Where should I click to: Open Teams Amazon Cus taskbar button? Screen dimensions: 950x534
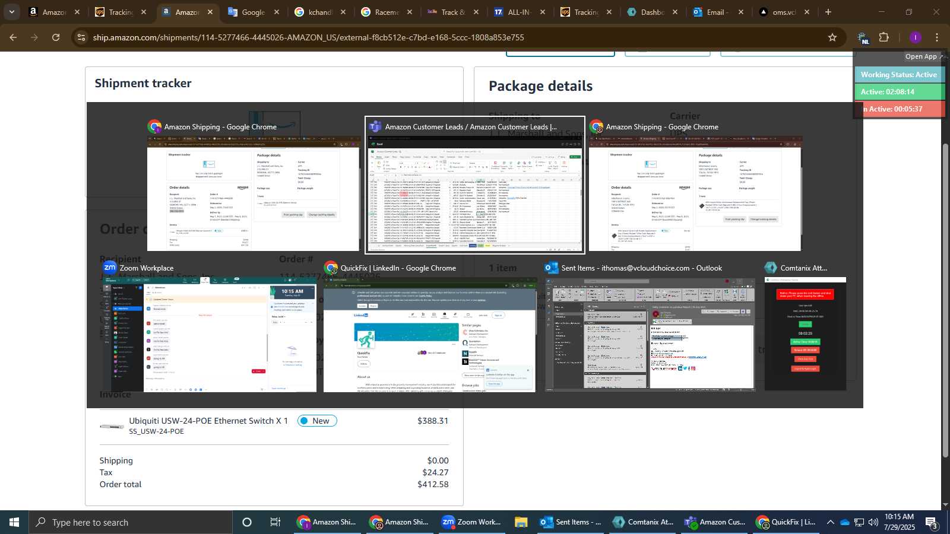coord(715,522)
